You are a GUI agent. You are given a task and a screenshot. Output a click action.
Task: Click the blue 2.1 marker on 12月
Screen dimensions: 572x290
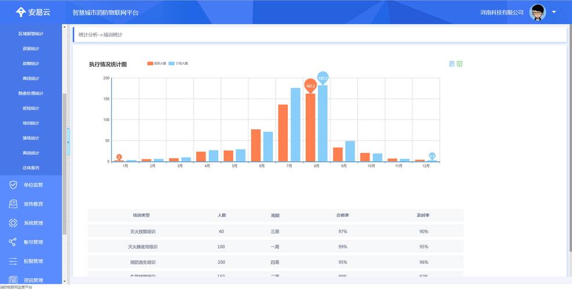(x=432, y=156)
